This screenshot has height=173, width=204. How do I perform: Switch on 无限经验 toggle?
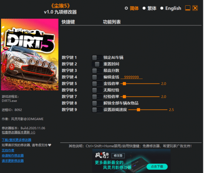[x=97, y=90]
